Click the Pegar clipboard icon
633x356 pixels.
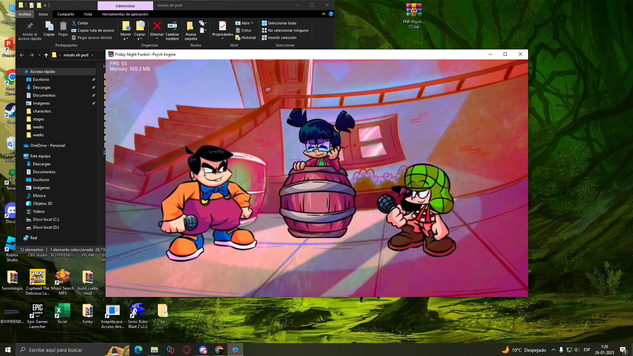coord(63,26)
